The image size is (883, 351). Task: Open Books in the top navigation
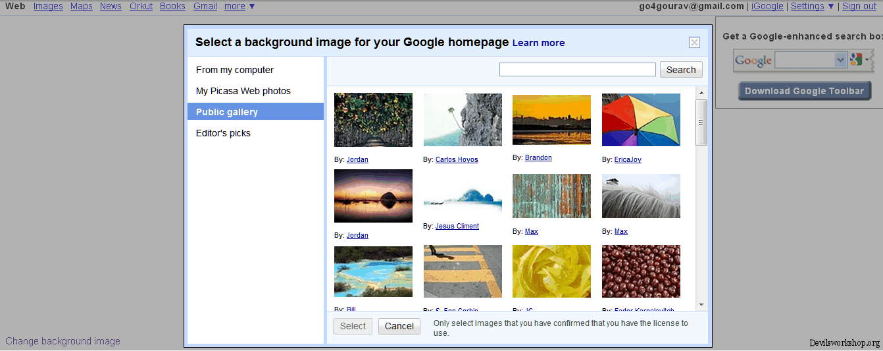pyautogui.click(x=172, y=6)
